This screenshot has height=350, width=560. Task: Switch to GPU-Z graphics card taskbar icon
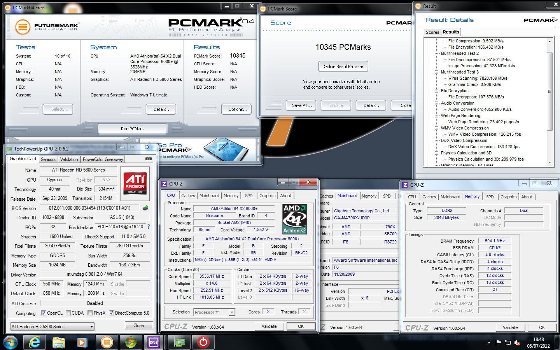click(x=180, y=342)
